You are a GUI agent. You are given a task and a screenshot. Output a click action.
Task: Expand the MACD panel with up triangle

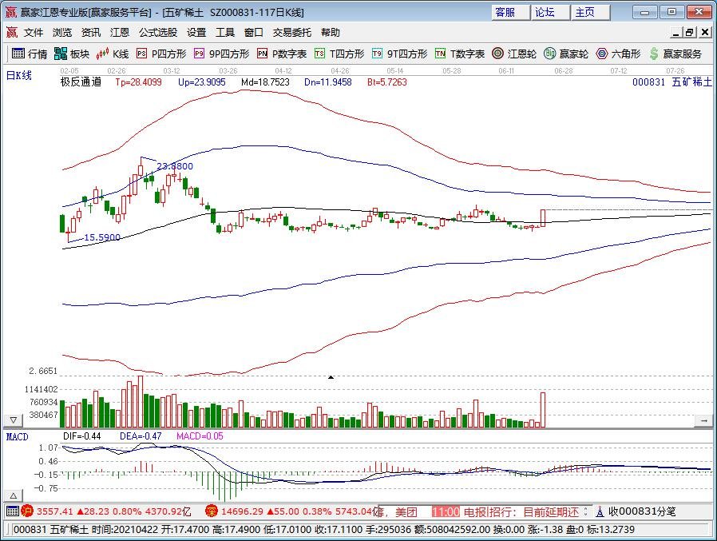pos(14,495)
